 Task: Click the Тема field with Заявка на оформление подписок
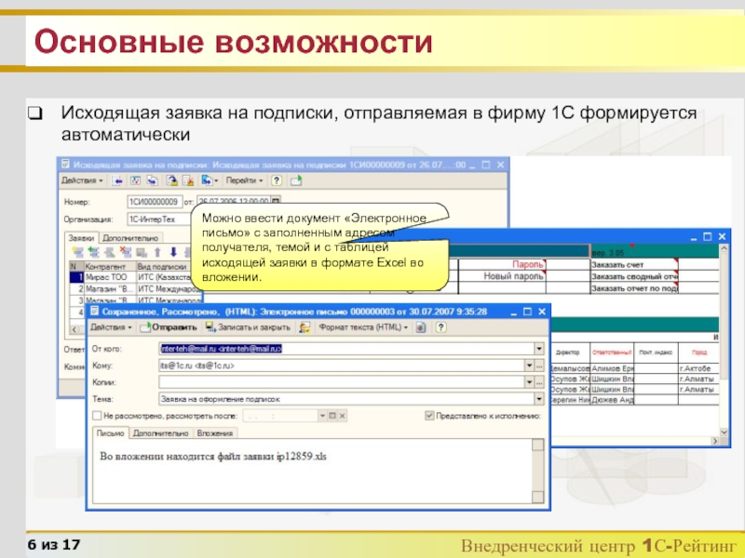pyautogui.click(x=346, y=399)
